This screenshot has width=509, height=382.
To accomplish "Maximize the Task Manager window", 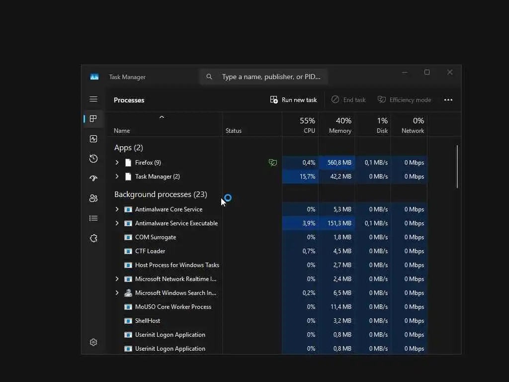I will (x=427, y=73).
